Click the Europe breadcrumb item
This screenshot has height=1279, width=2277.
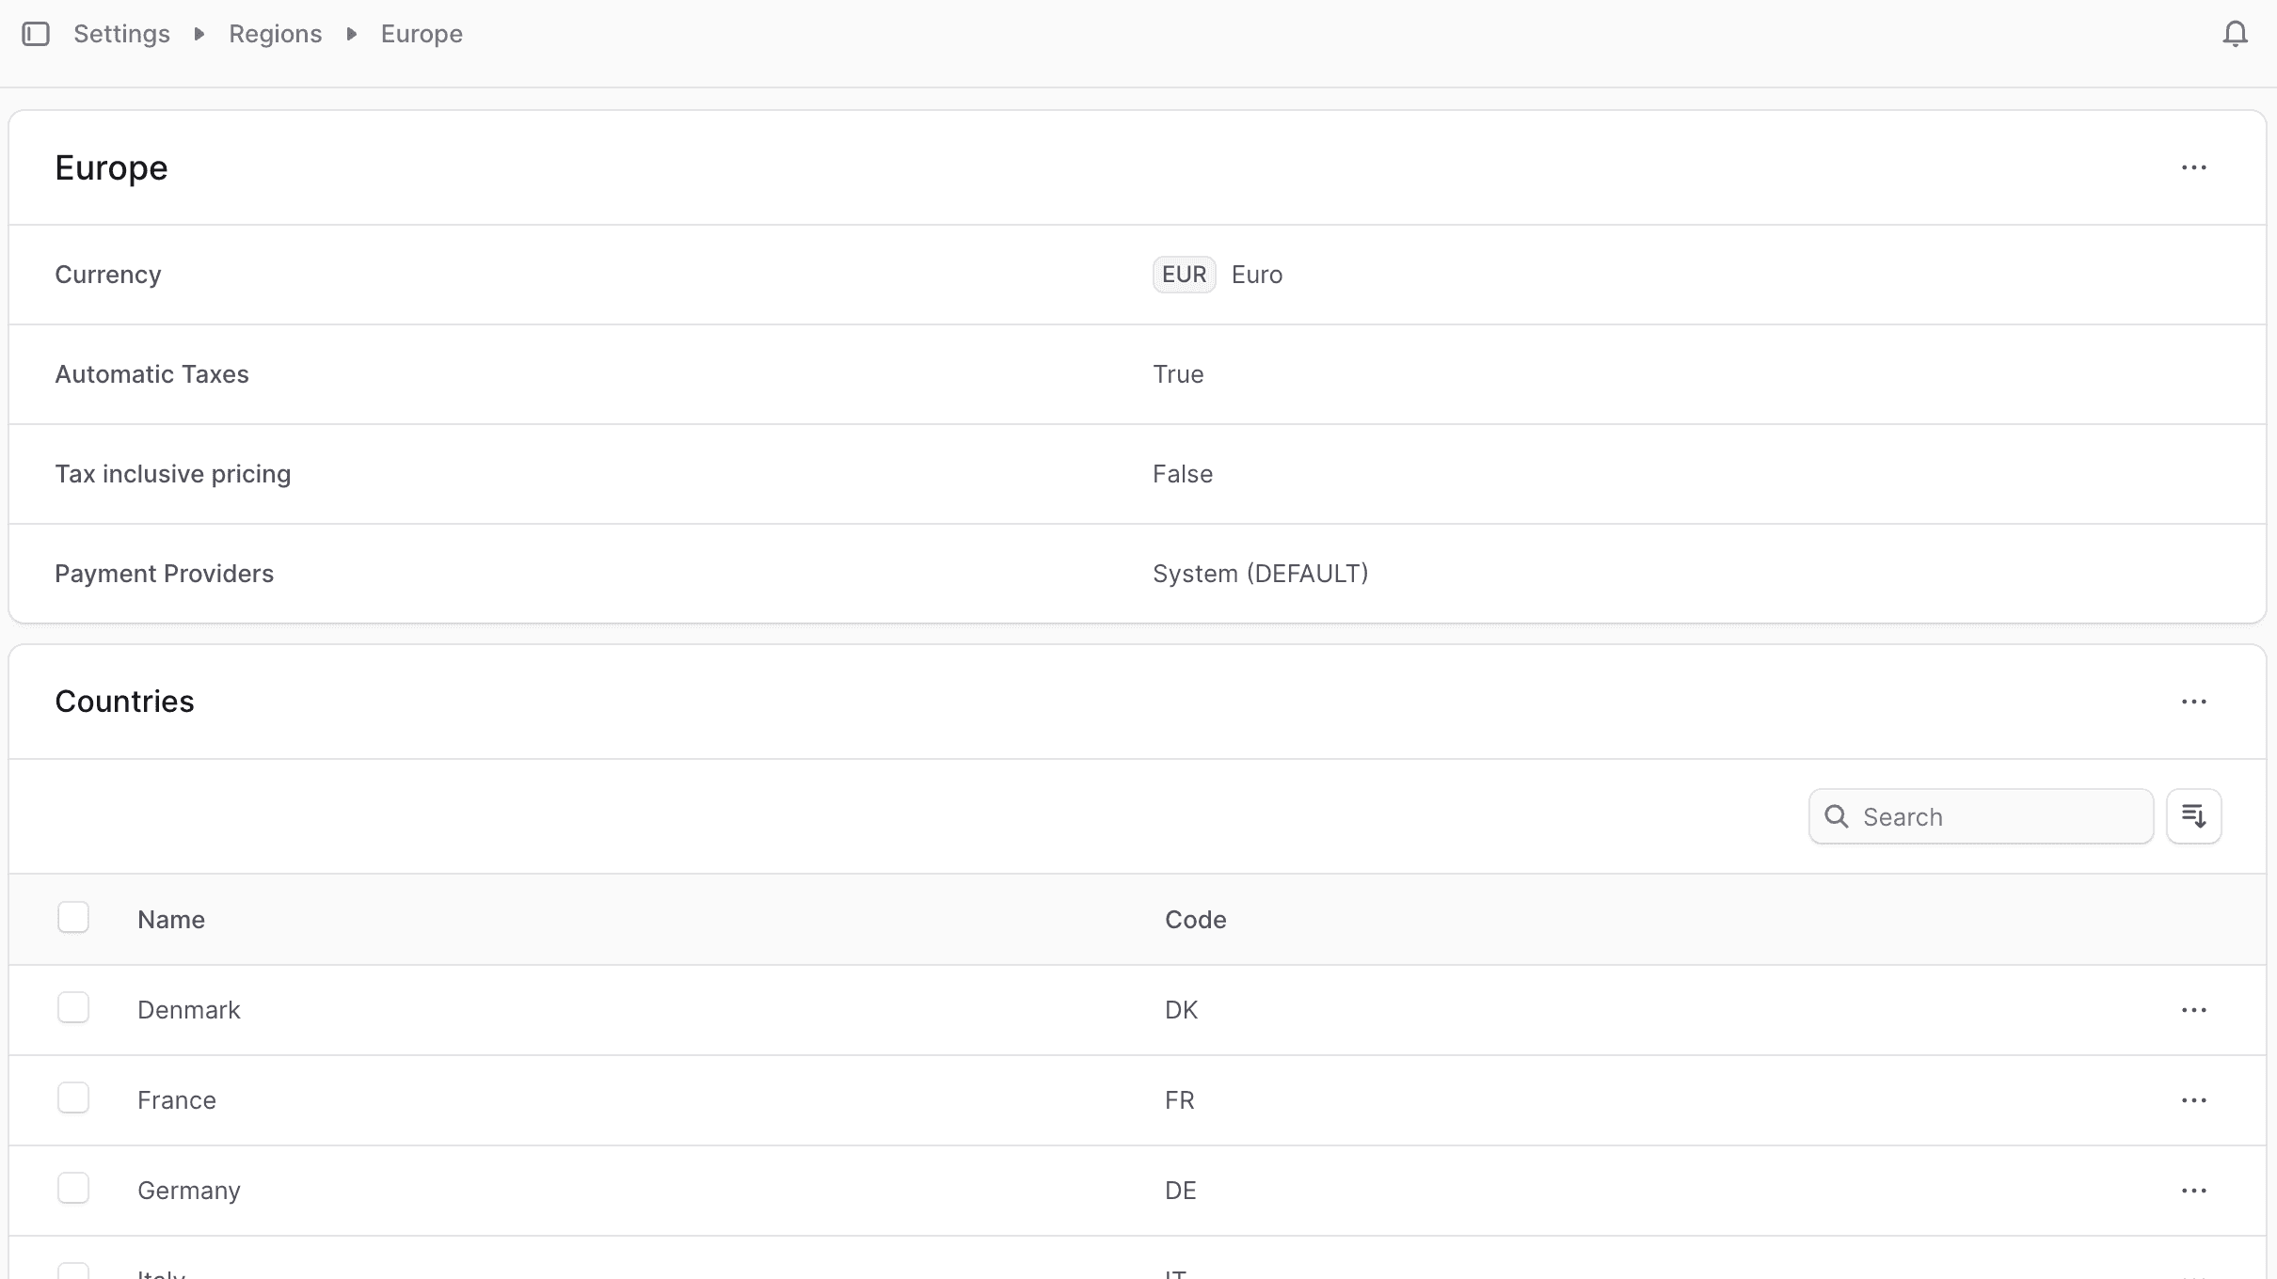422,35
